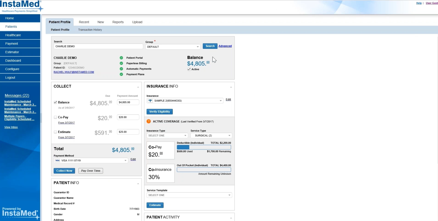Image resolution: width=438 pixels, height=221 pixels.
Task: Select Logout in the sidebar
Action: tap(20, 78)
